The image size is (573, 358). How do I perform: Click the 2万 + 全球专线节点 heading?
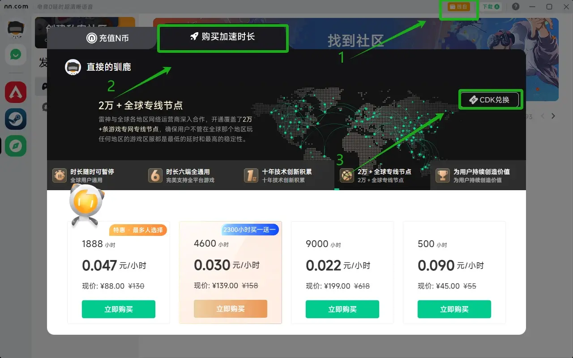pos(141,106)
